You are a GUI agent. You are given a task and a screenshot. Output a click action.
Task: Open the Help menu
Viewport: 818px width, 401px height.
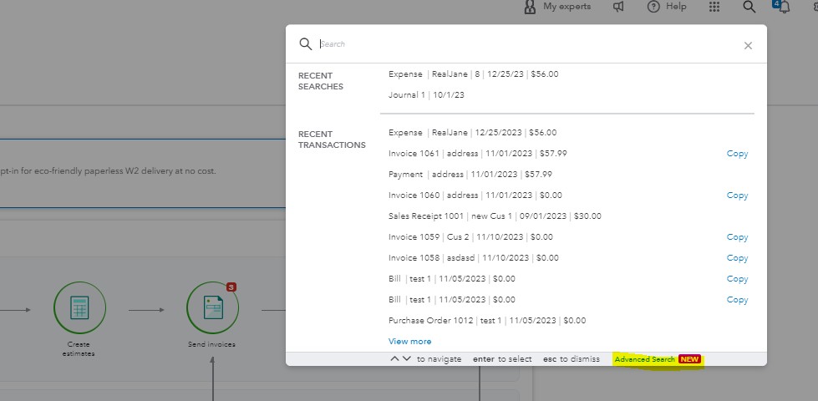click(x=667, y=7)
